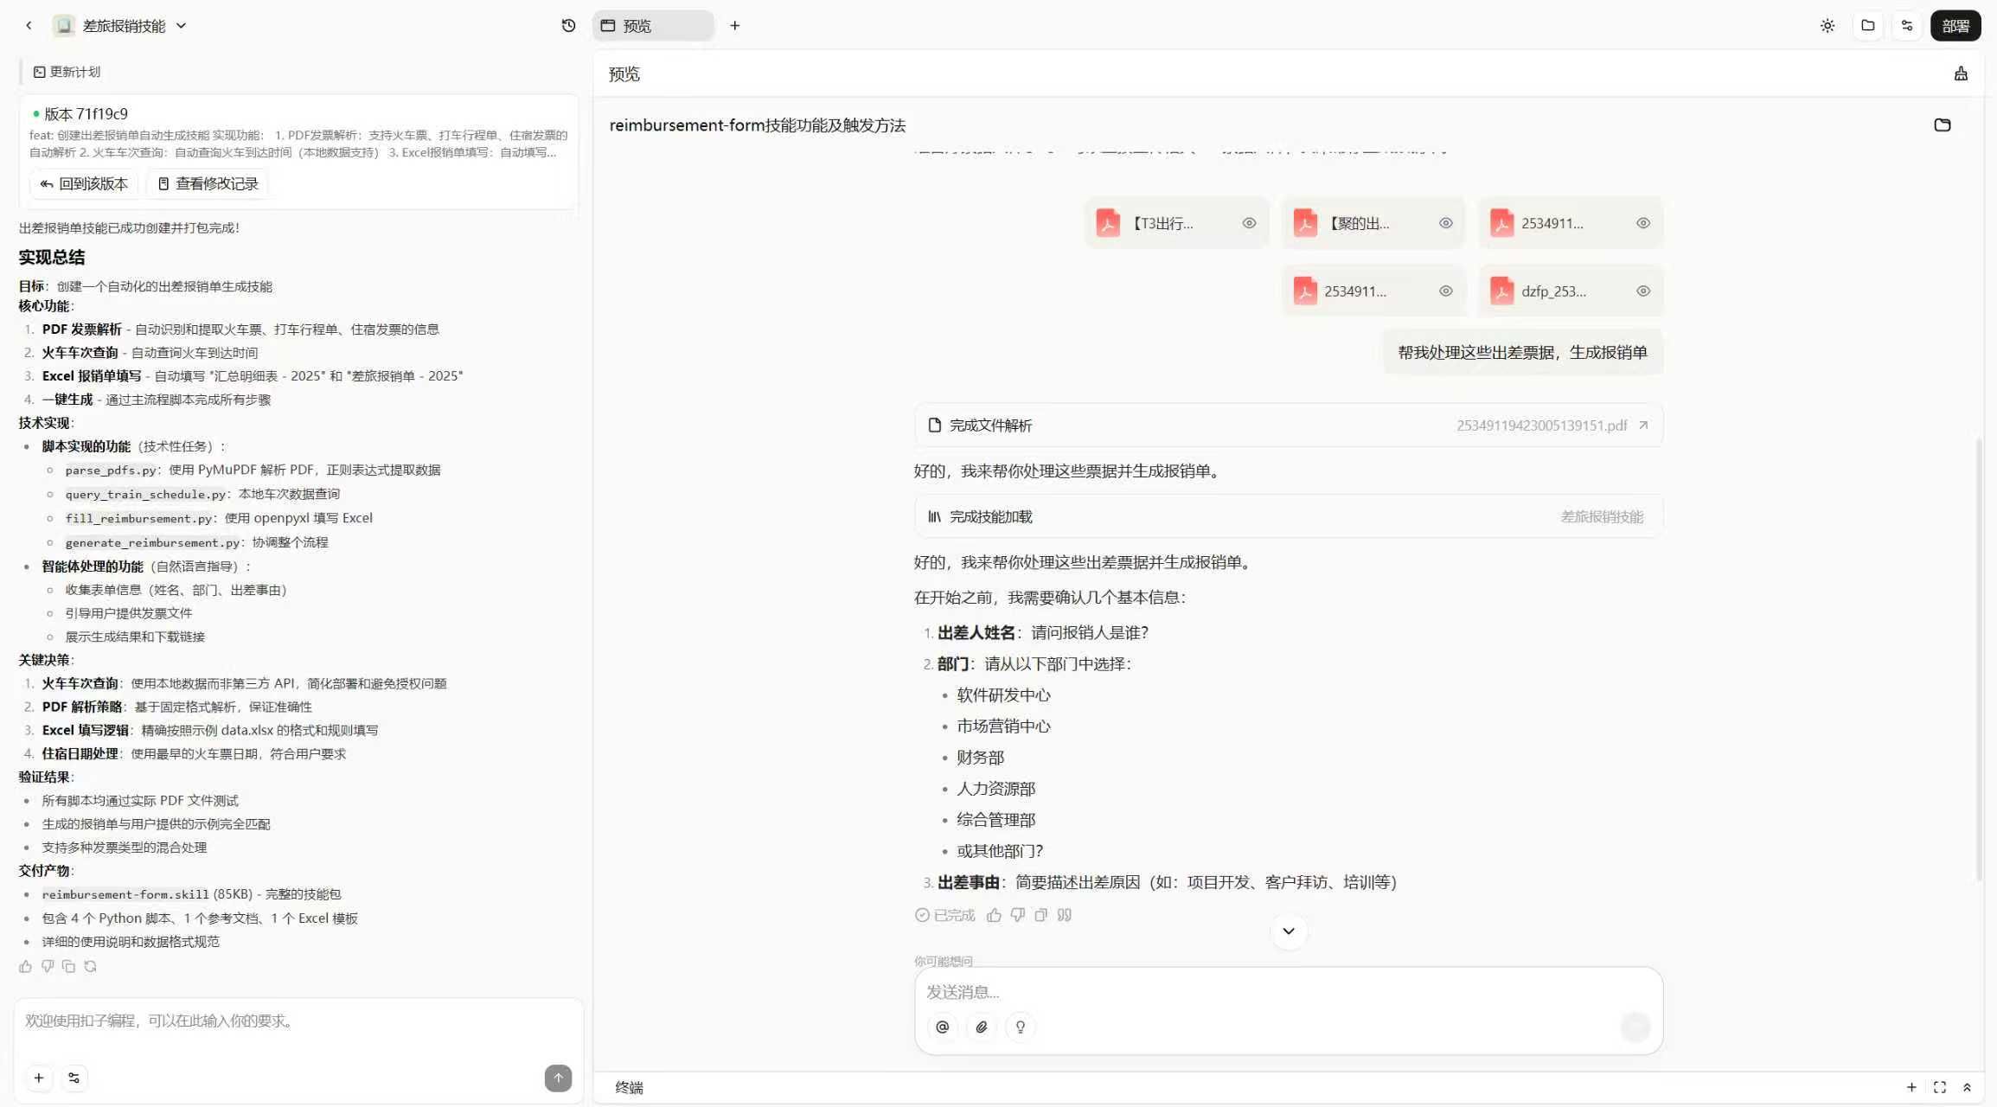Click the 部署 deploy button

click(x=1955, y=26)
